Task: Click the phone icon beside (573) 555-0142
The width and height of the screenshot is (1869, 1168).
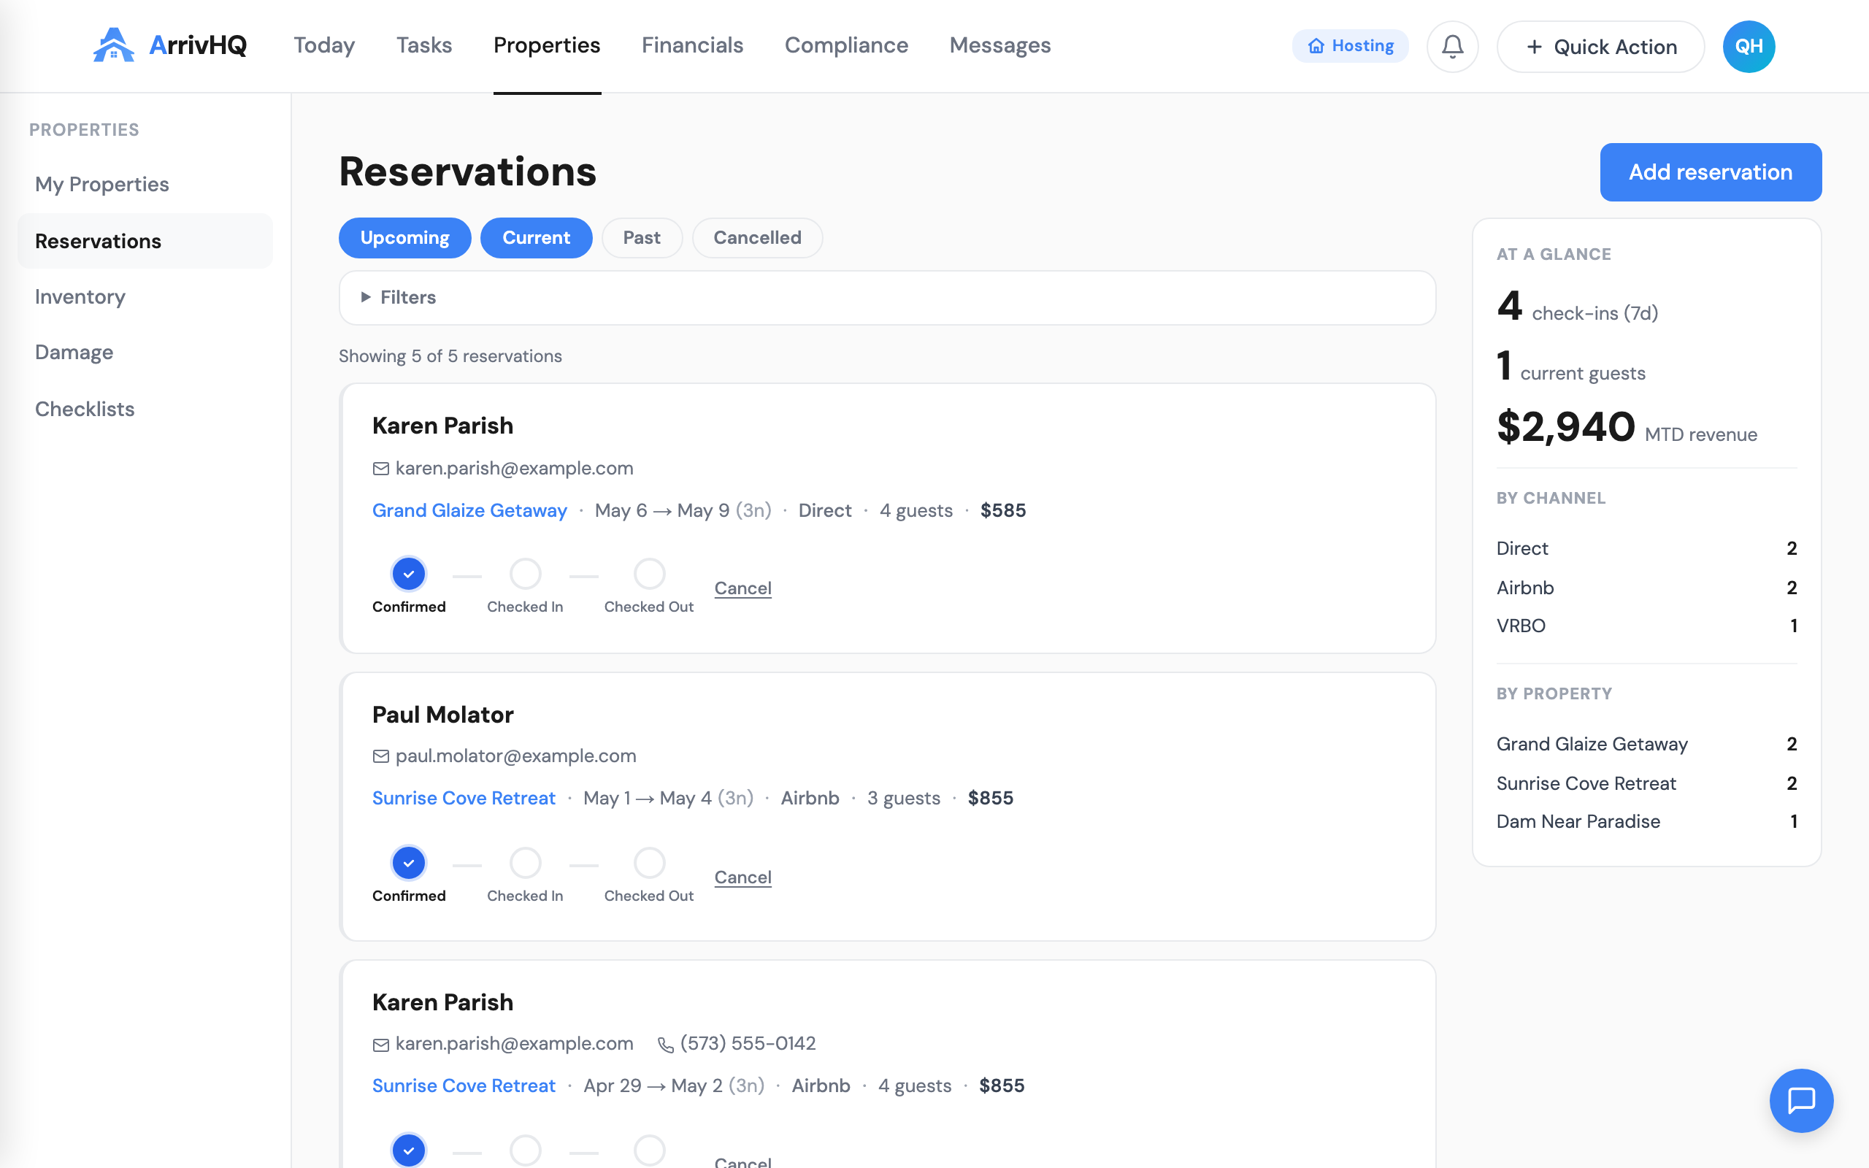Action: click(x=665, y=1045)
